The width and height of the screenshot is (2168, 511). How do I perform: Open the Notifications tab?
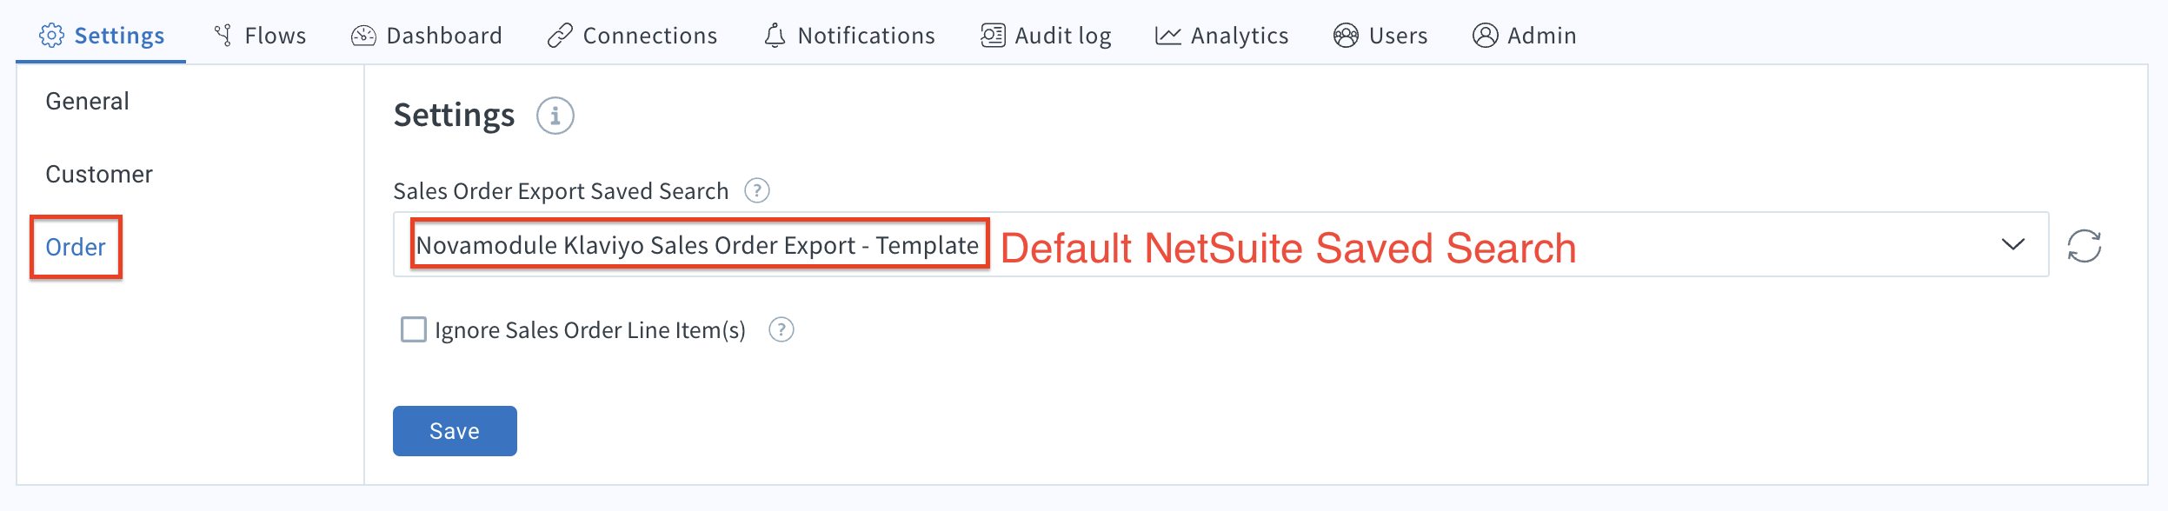(x=849, y=36)
